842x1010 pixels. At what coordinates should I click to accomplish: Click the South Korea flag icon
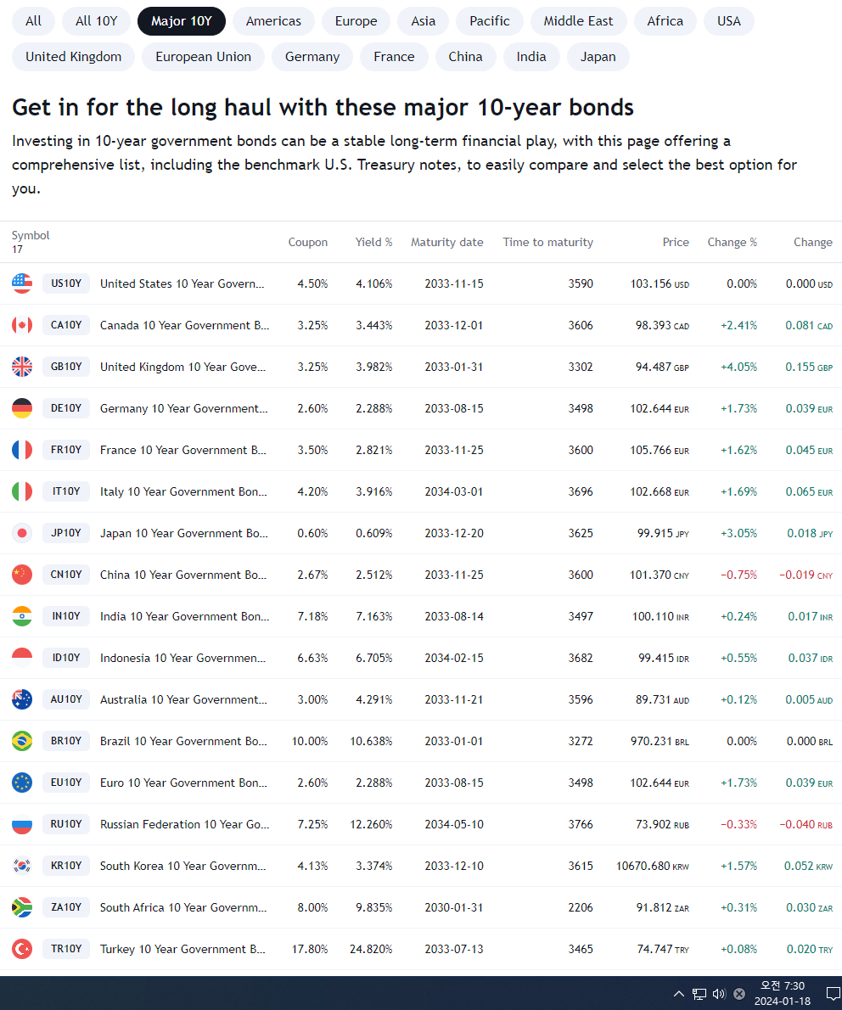(22, 866)
